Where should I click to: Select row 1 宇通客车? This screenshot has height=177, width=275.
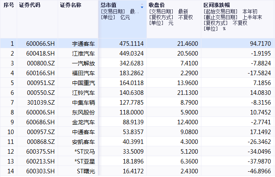(83, 43)
